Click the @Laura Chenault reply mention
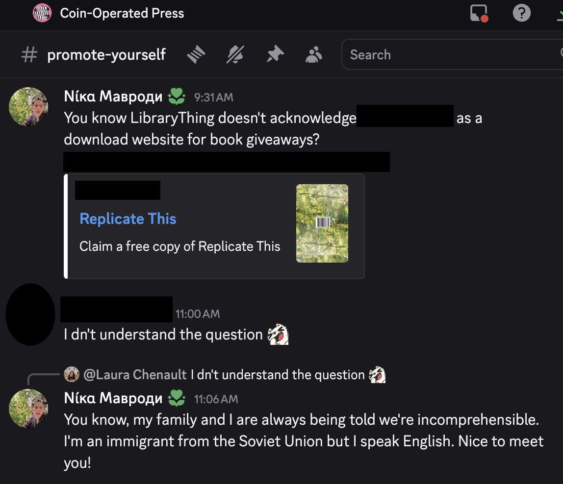 135,375
